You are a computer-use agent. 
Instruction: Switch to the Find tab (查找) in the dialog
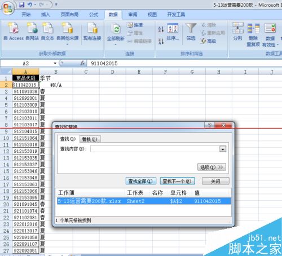[x=68, y=139]
